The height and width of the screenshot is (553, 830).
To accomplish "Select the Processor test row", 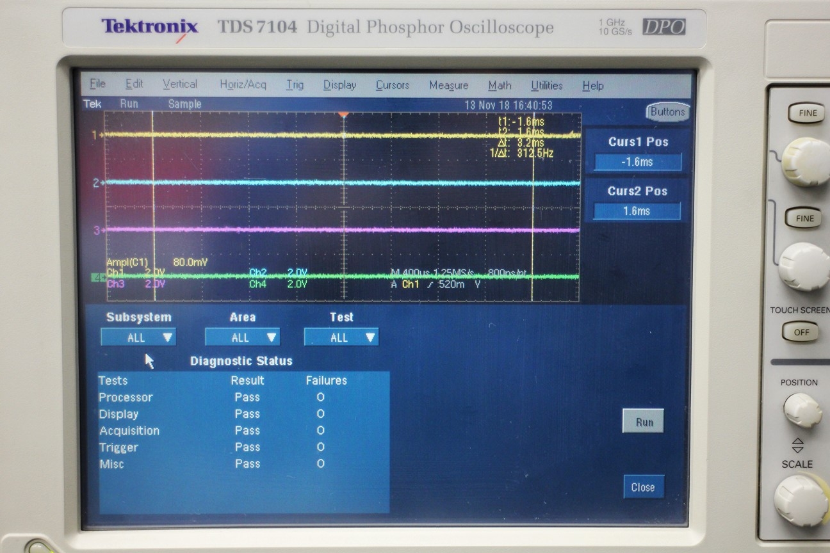I will click(243, 397).
